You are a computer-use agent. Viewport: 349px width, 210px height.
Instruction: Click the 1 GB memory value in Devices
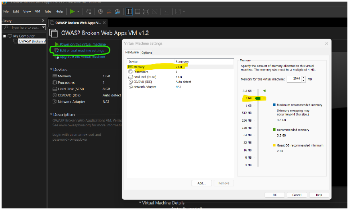pyautogui.click(x=106, y=76)
